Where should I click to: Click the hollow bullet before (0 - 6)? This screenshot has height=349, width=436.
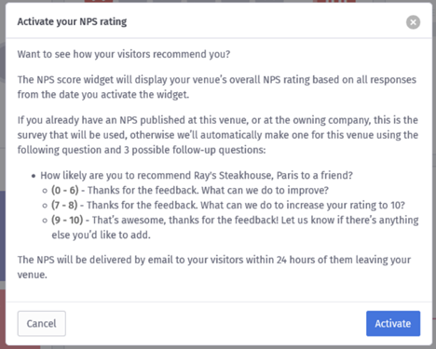coord(45,191)
